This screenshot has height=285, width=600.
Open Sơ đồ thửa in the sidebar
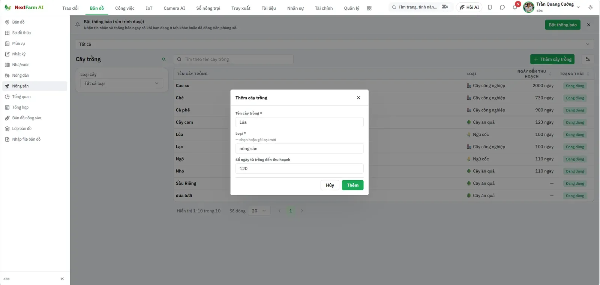(x=34, y=33)
